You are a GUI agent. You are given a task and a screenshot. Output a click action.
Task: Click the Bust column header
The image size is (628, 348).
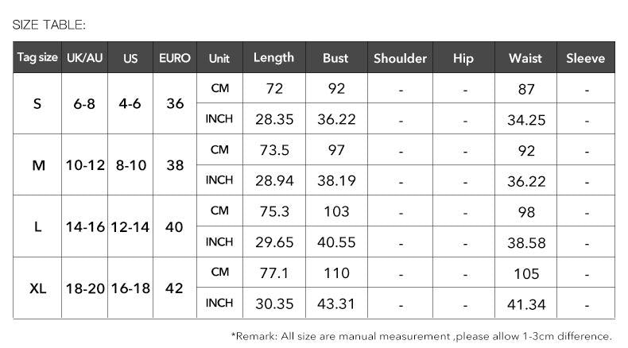[x=336, y=58]
